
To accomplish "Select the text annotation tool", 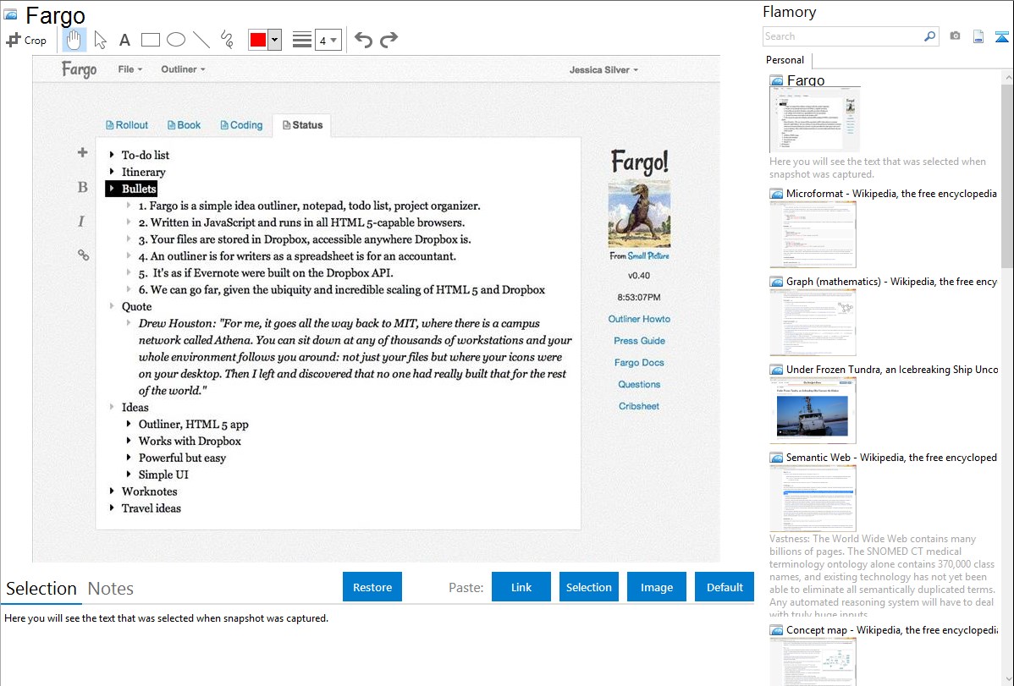I will click(x=124, y=40).
